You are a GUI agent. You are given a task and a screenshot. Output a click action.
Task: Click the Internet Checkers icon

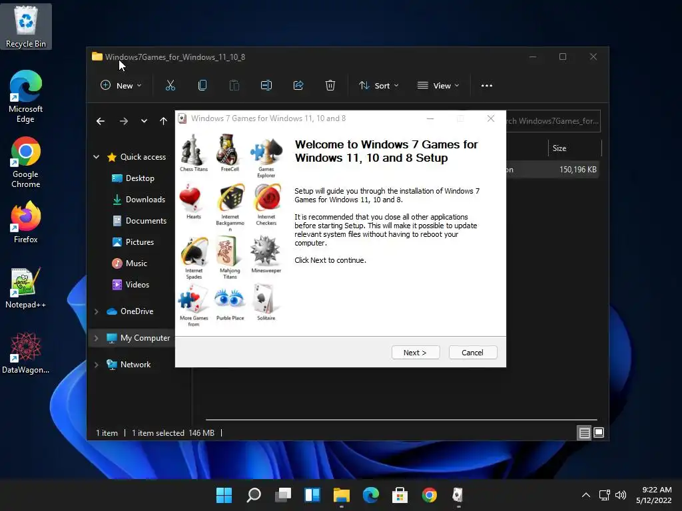pyautogui.click(x=267, y=198)
